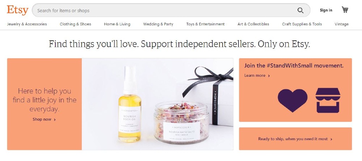Click the Hopscotch bath salts product image

click(182, 123)
